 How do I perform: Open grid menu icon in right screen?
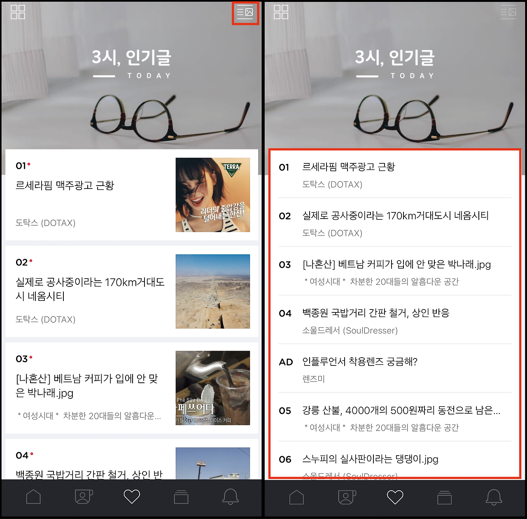(281, 12)
